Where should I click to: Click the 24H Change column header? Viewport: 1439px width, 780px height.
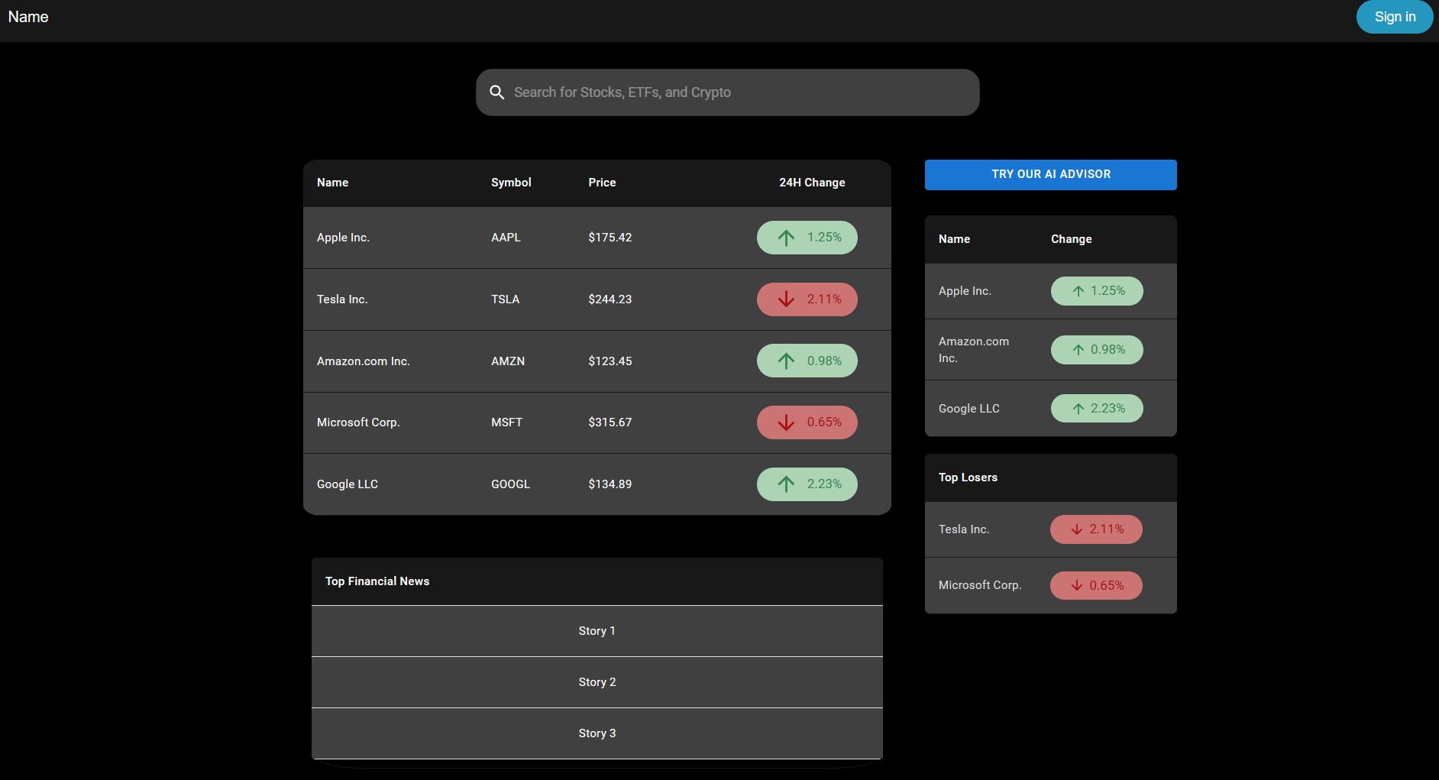[x=811, y=183]
